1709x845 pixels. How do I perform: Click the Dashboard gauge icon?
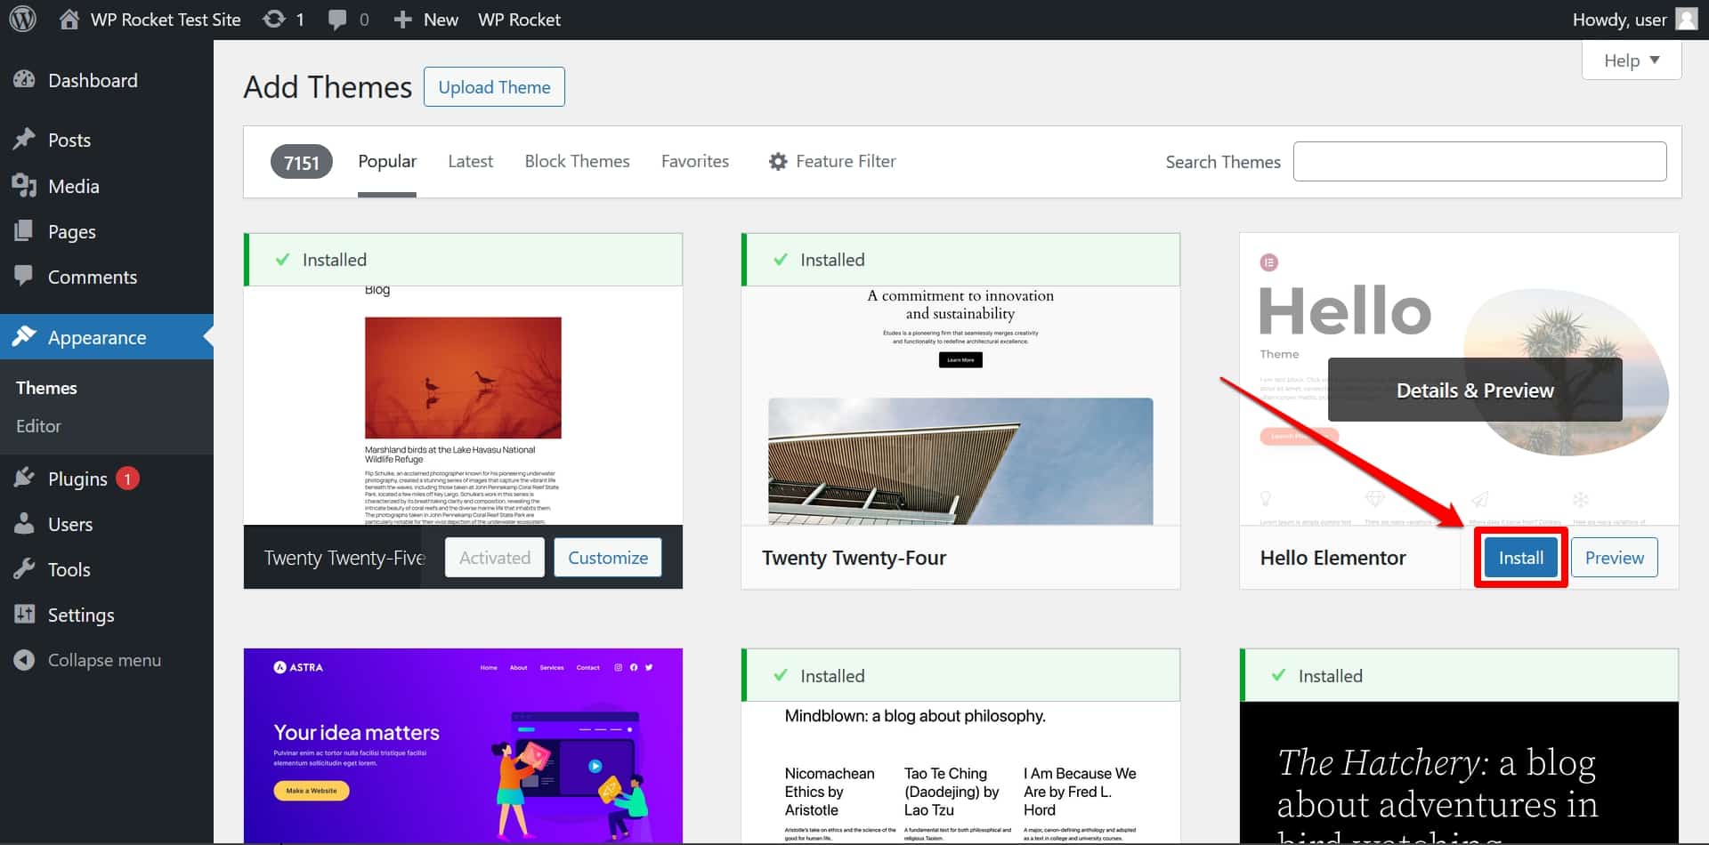[24, 80]
